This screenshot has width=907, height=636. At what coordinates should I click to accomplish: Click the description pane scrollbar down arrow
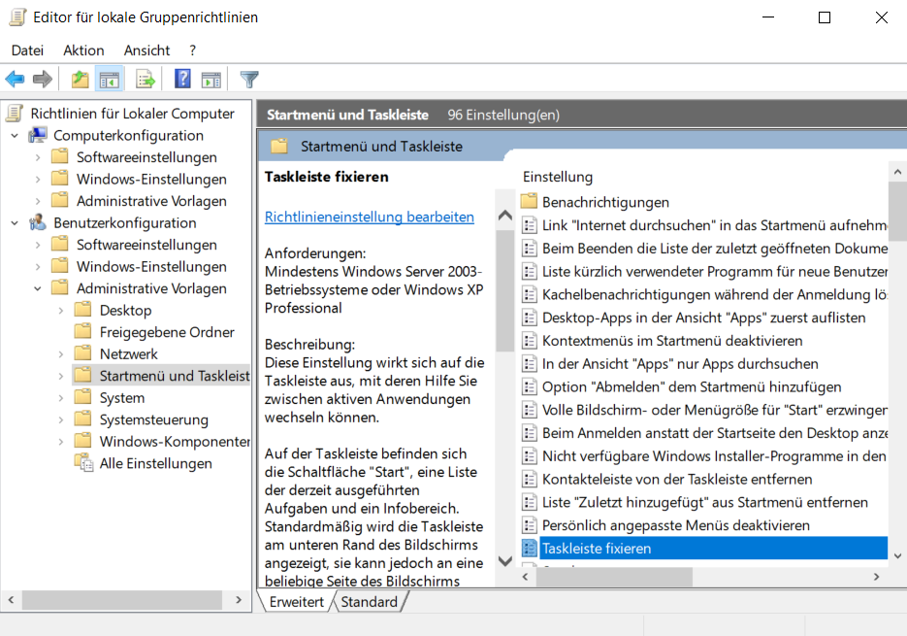pyautogui.click(x=504, y=560)
